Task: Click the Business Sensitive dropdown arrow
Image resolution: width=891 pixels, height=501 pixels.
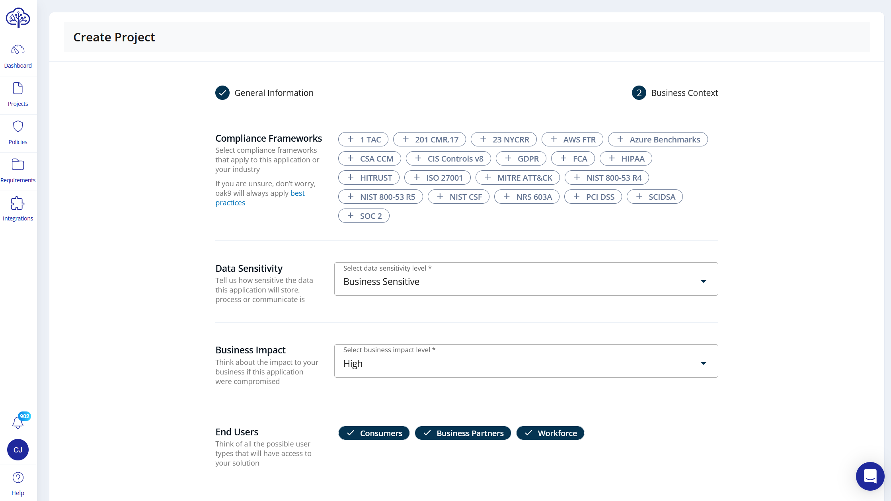Action: click(704, 281)
